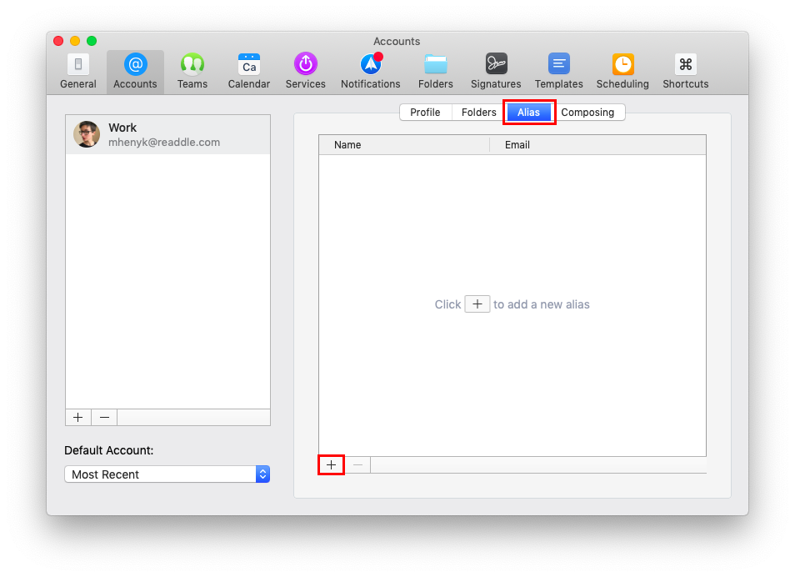795x577 pixels.
Task: Switch to the Profile tab
Action: pyautogui.click(x=425, y=112)
